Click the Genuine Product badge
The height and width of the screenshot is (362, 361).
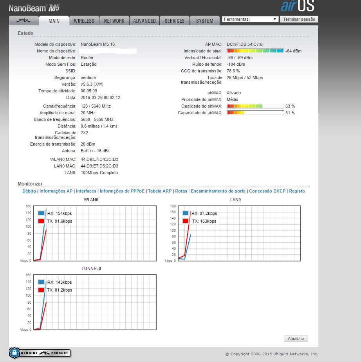pos(40,353)
